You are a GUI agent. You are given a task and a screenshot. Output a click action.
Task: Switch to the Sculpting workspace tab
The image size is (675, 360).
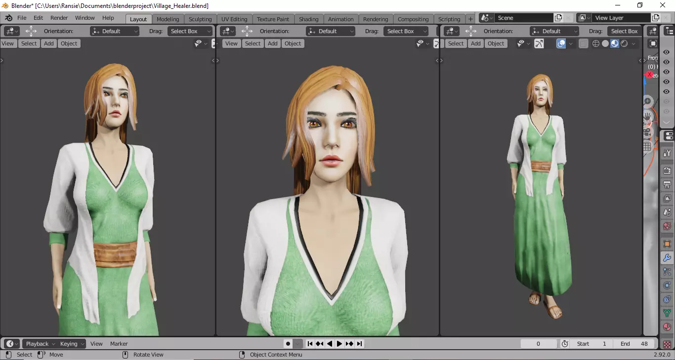(200, 19)
